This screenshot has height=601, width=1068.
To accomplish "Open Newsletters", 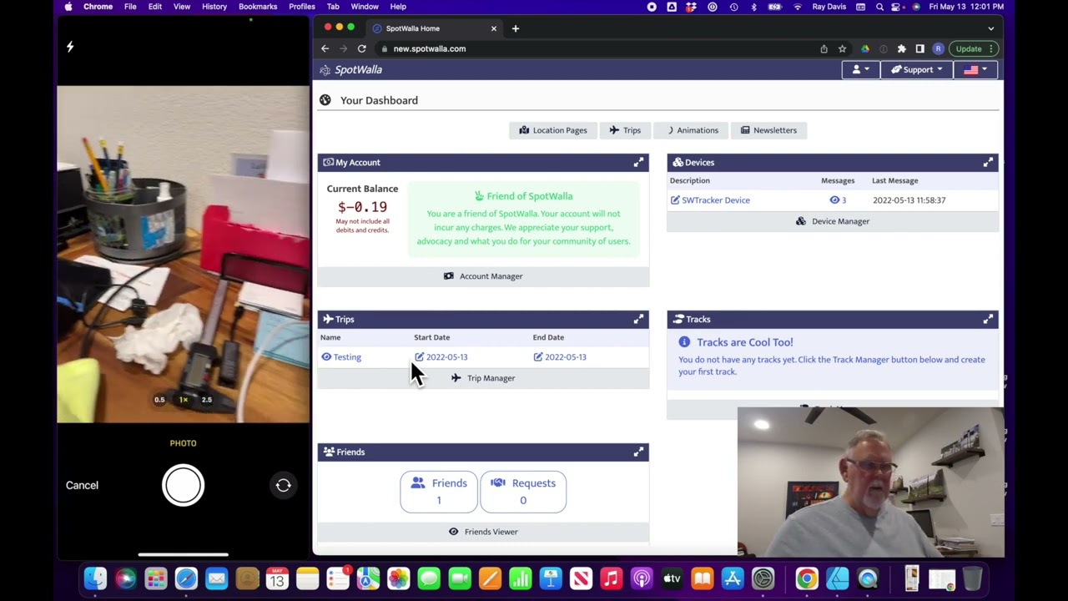I will [x=768, y=130].
